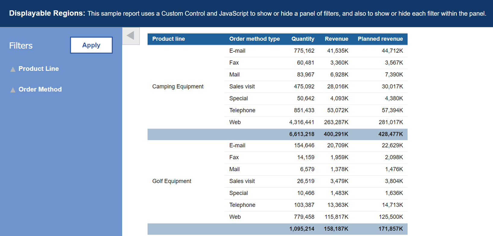The image size is (493, 236).
Task: Click Golf Equipment Fax revenue 1,959K
Action: point(339,157)
